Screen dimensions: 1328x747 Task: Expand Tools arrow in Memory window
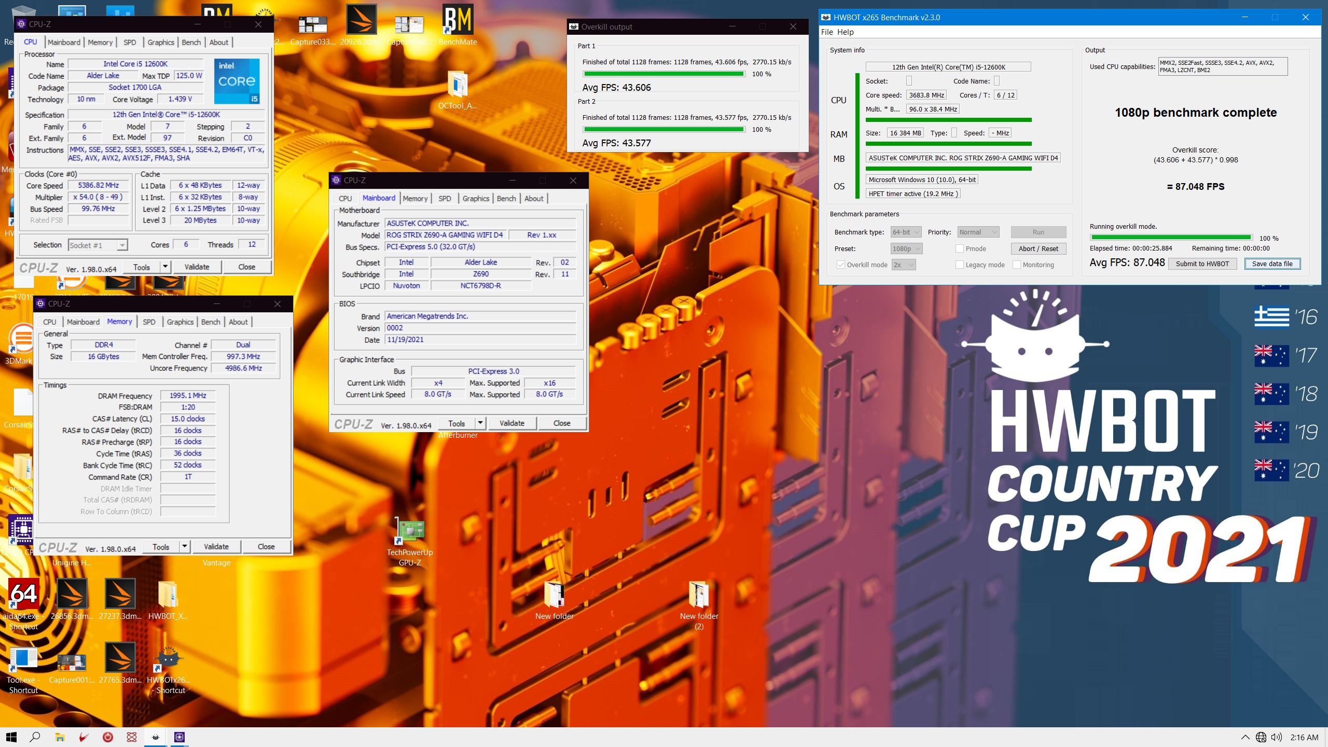click(x=185, y=547)
